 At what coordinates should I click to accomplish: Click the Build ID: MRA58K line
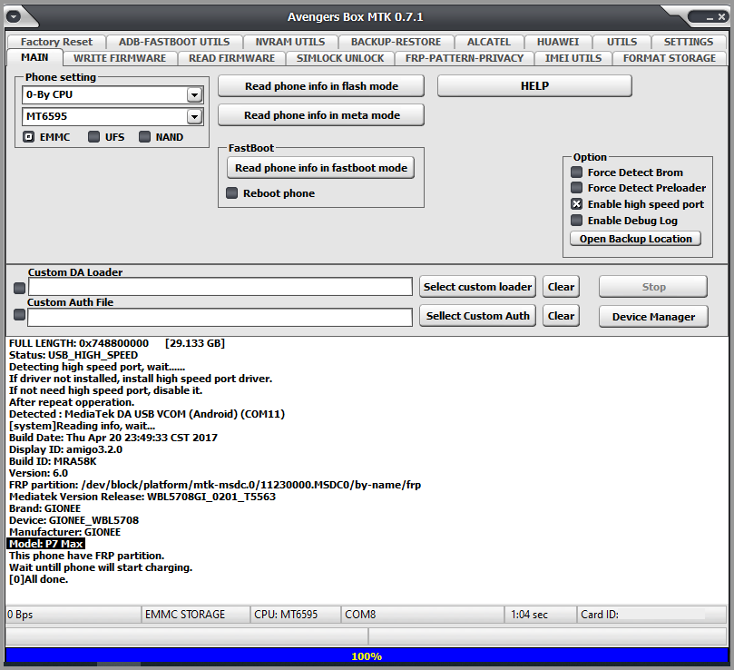pos(53,461)
